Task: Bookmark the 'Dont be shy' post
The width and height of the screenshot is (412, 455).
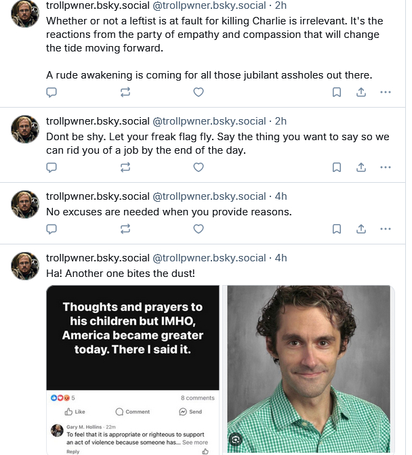Action: coord(337,167)
